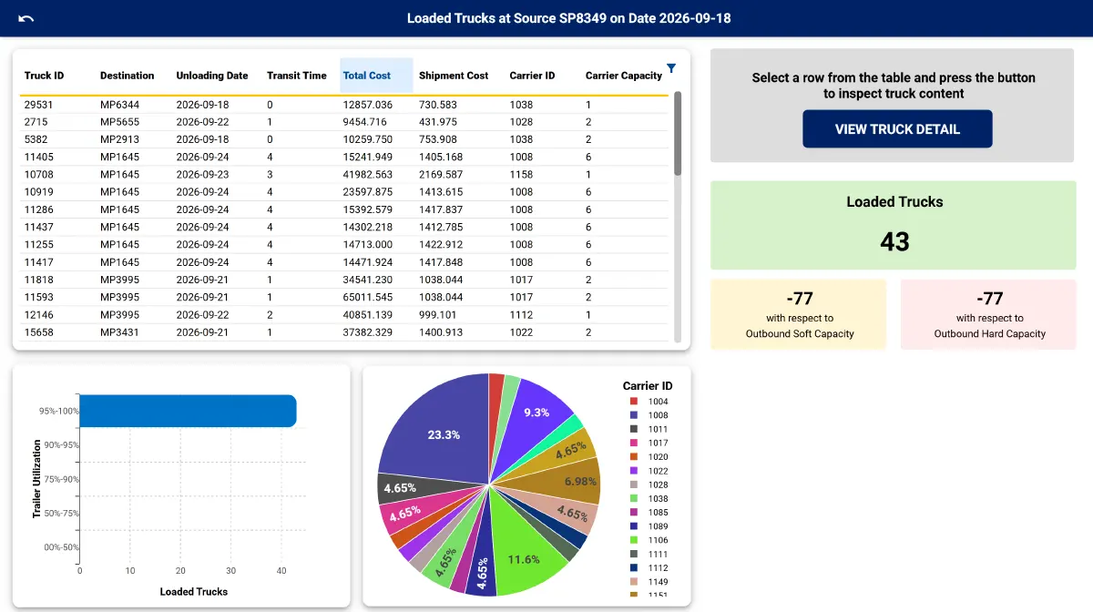The height and width of the screenshot is (612, 1093).
Task: Sort by the Unloading Date column
Action: tap(212, 76)
